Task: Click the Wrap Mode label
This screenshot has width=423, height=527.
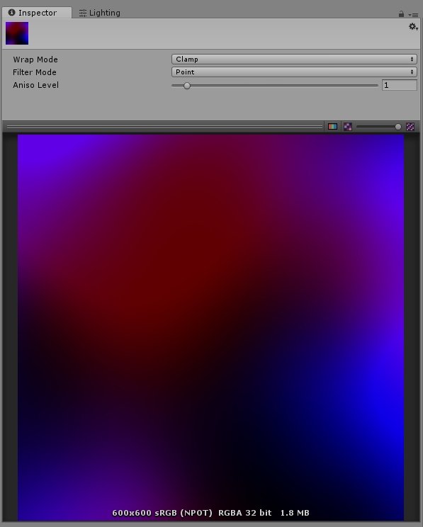Action: pyautogui.click(x=35, y=59)
